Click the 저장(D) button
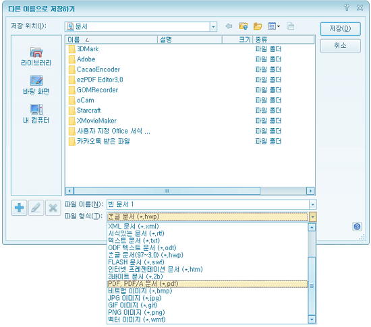Viewport: 371px width, 327px height. [340, 29]
